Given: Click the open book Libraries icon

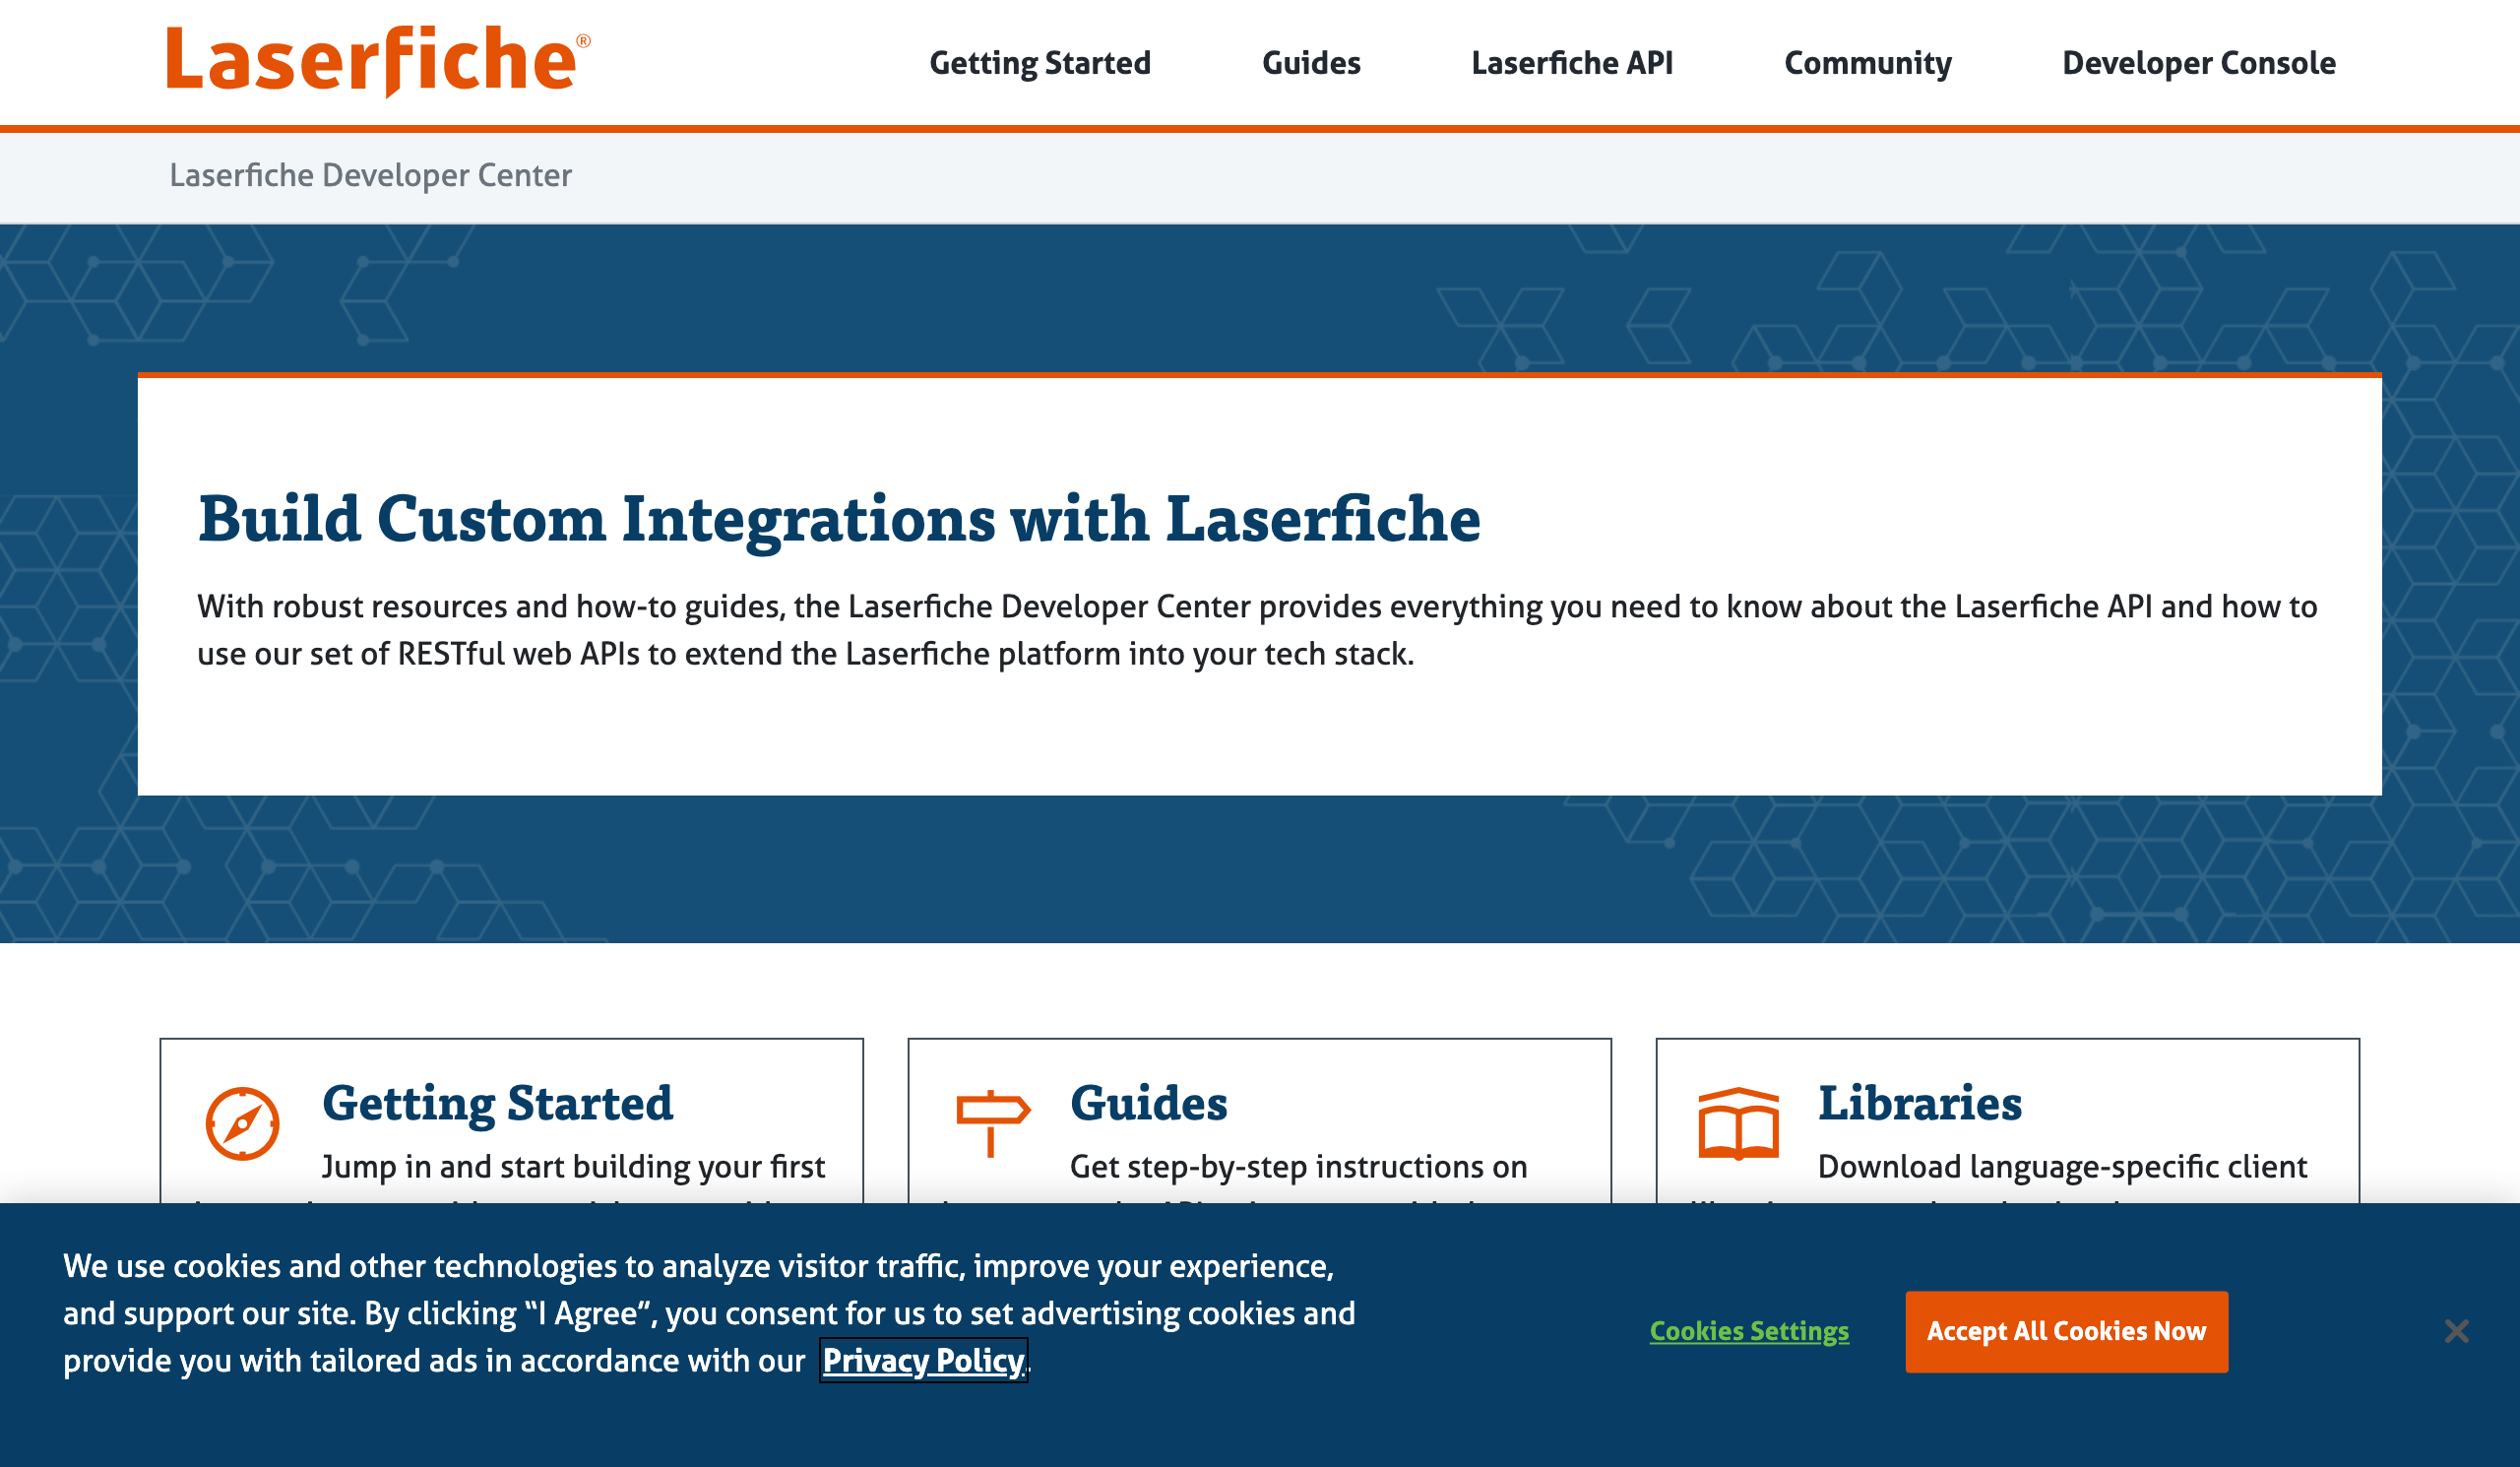Looking at the screenshot, I should pyautogui.click(x=1738, y=1123).
